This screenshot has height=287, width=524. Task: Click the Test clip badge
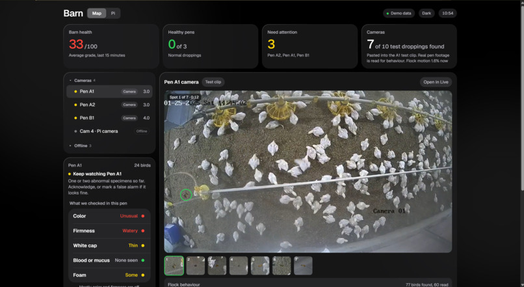coord(213,82)
